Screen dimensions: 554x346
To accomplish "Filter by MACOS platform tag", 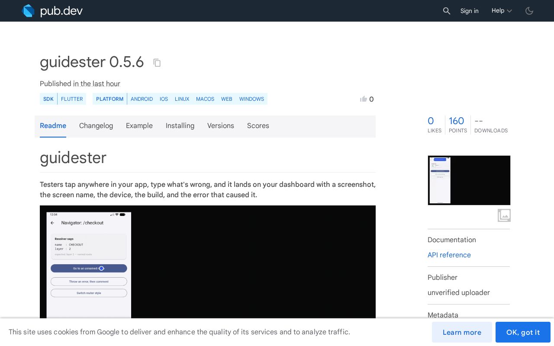I will click(205, 99).
